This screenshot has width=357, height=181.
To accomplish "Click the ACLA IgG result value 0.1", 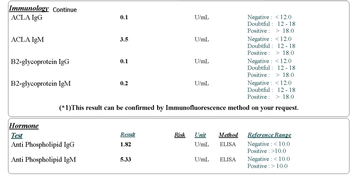I will pyautogui.click(x=124, y=17).
